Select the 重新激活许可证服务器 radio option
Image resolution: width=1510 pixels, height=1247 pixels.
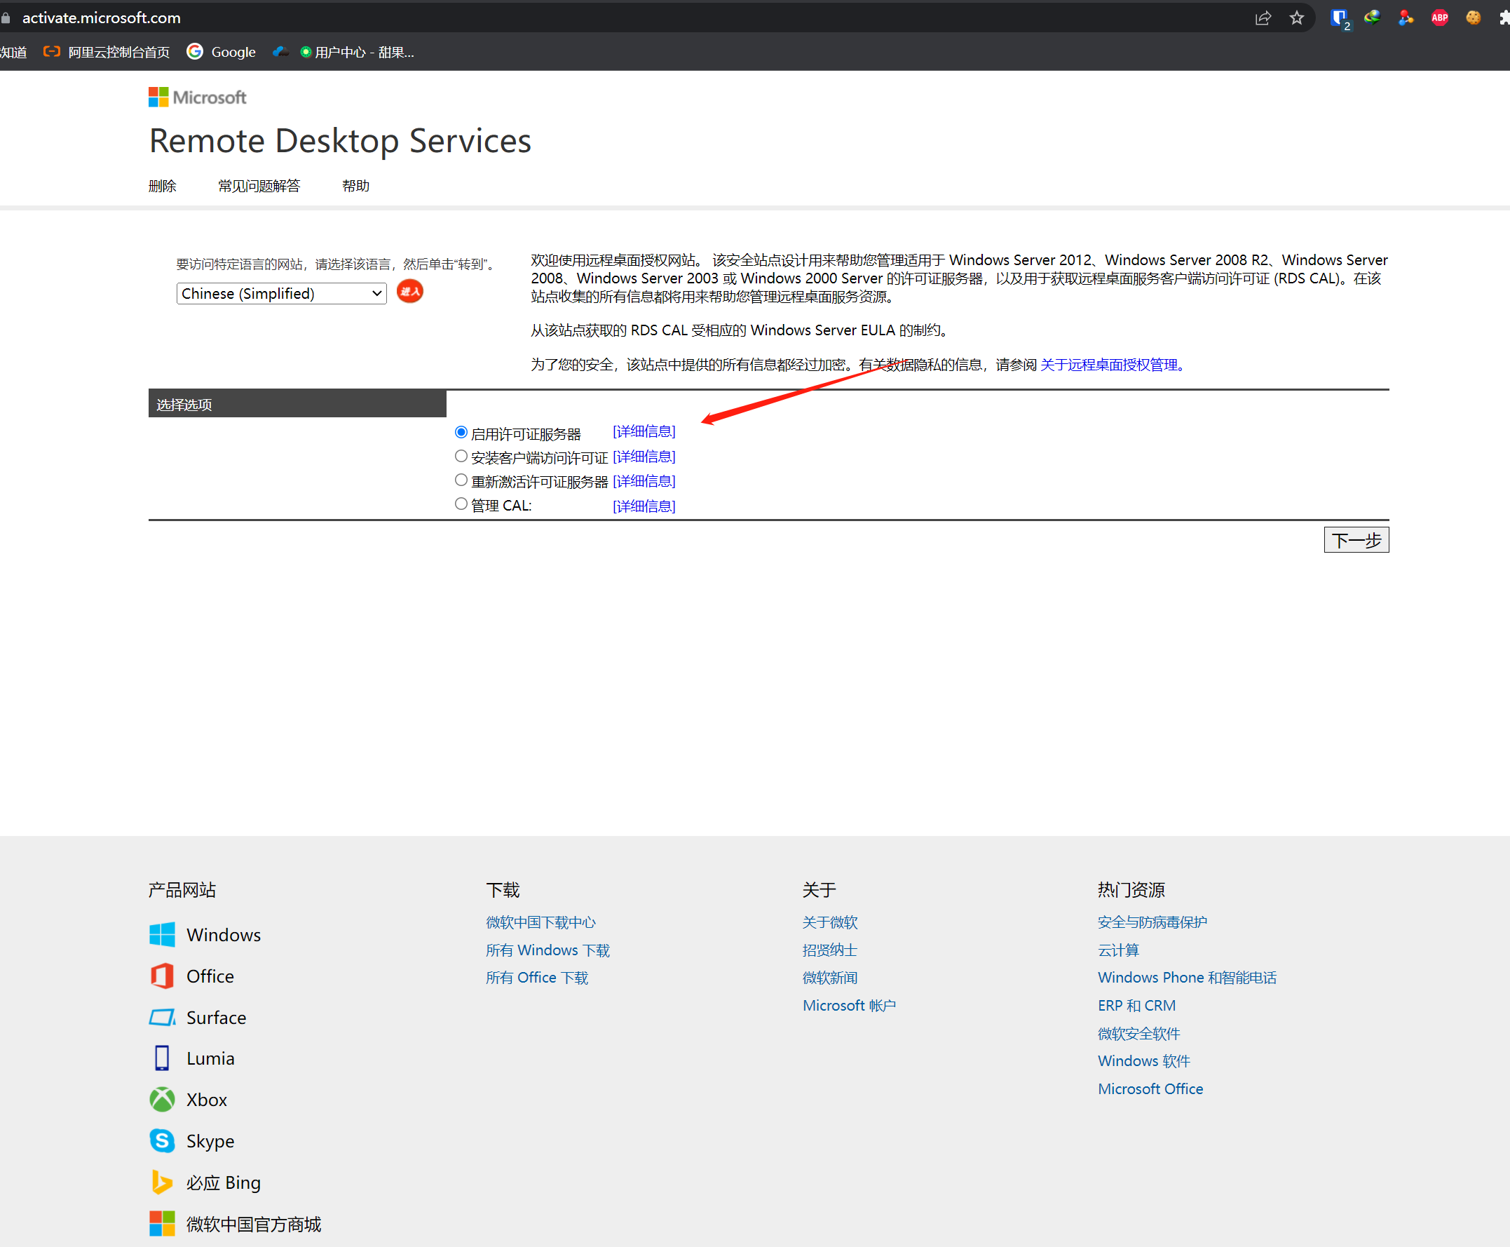point(461,480)
